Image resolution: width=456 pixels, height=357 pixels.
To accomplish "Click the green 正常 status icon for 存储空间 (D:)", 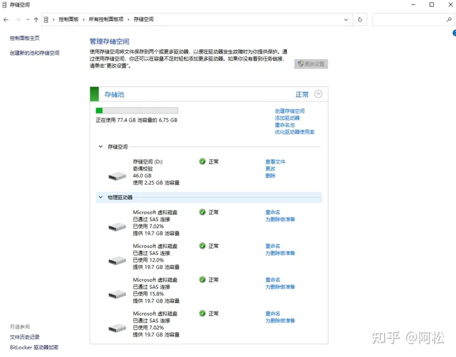I will coord(202,162).
